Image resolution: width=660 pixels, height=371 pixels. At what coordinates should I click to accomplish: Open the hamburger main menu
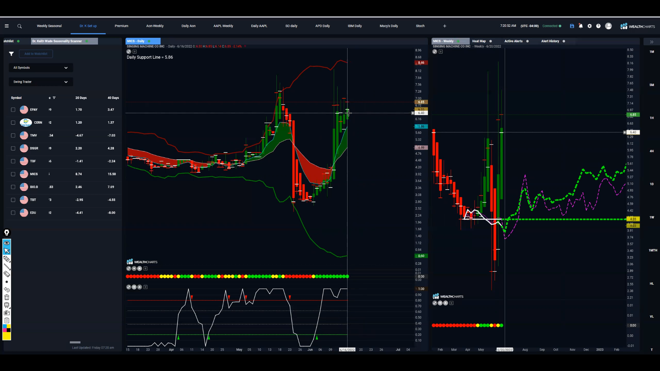click(x=7, y=26)
